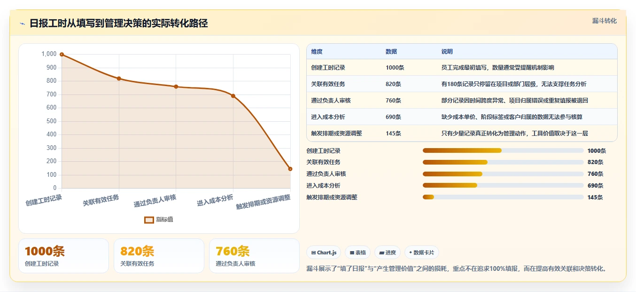Screen dimensions: 636x292
Task: Toggle the 指标值 legend swatch
Action: coord(149,220)
